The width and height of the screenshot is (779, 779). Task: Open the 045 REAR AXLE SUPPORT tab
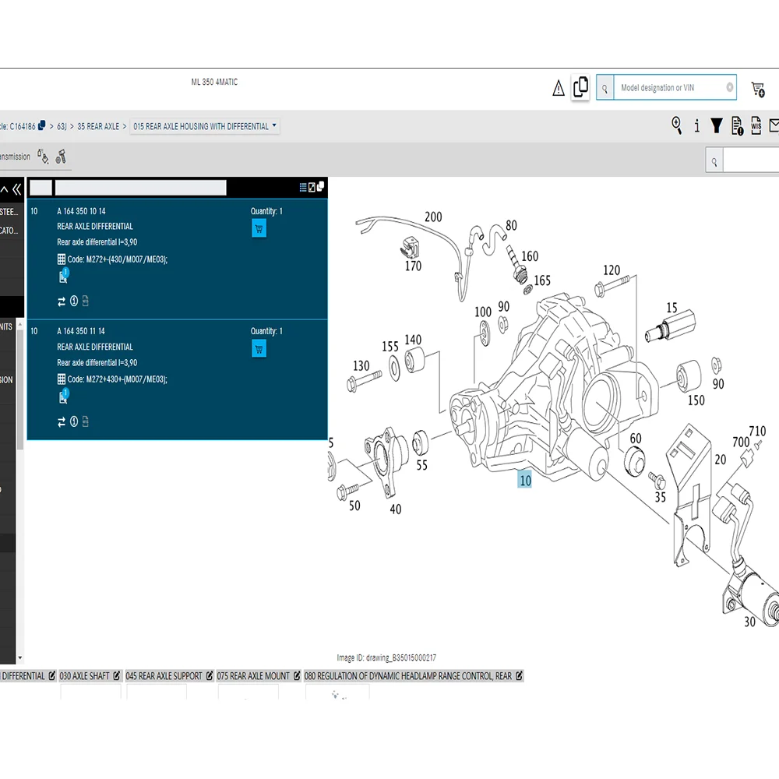point(164,675)
